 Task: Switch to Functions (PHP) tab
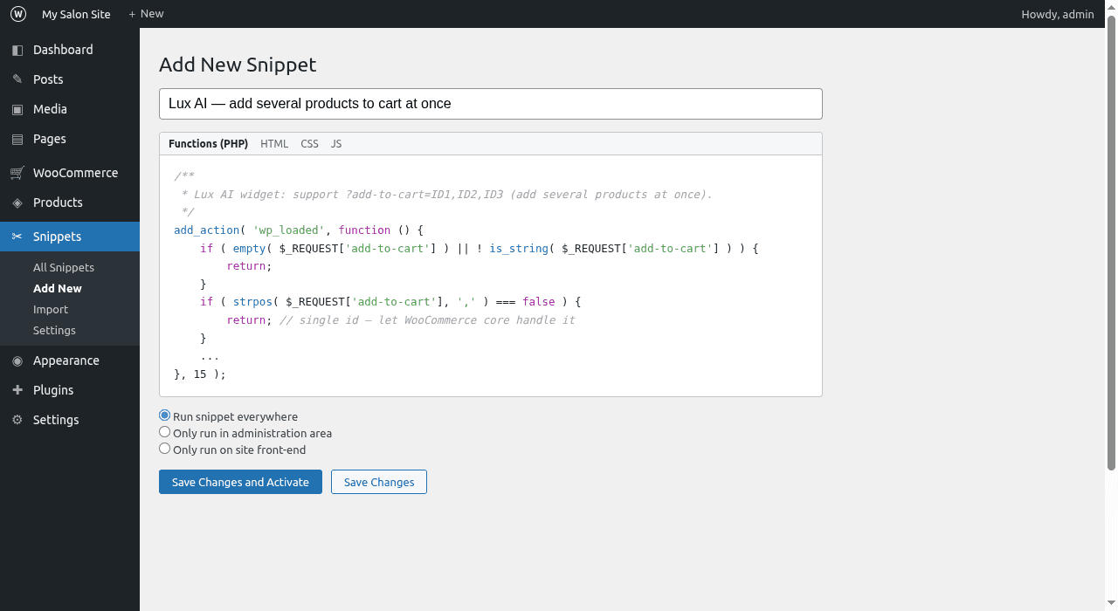pos(208,144)
